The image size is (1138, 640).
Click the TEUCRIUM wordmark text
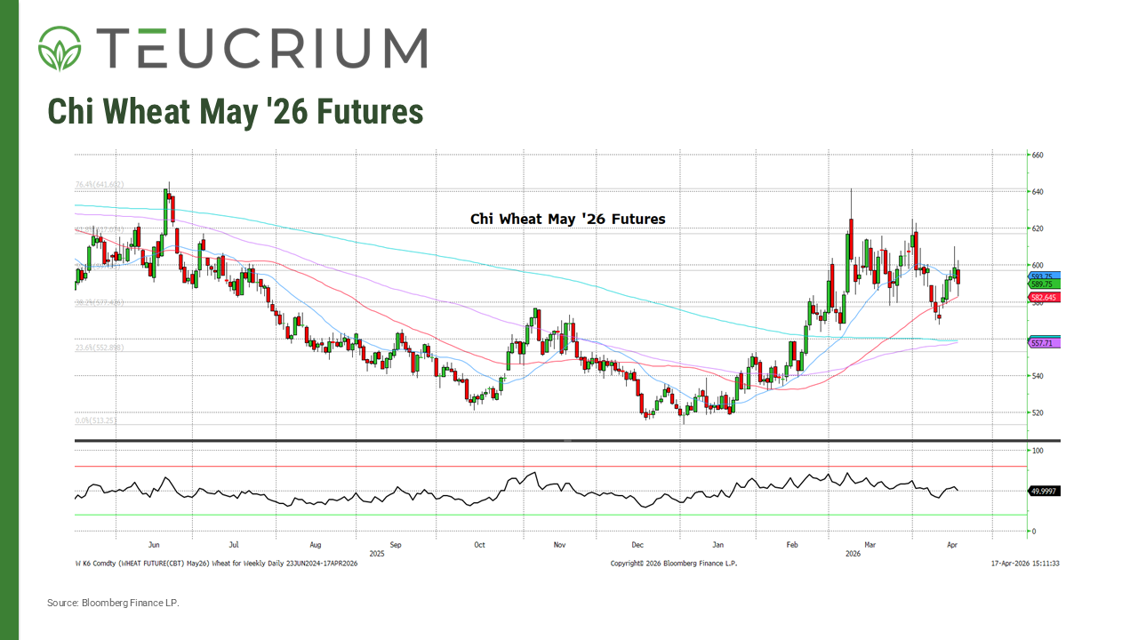(260, 48)
